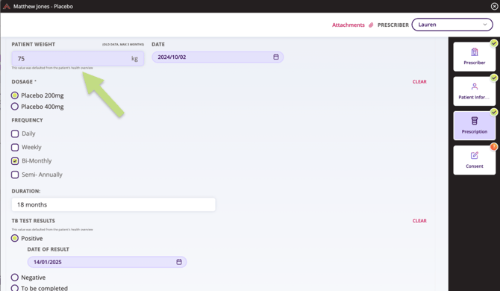Click the Prescriber step checkmark badge

pos(493,43)
